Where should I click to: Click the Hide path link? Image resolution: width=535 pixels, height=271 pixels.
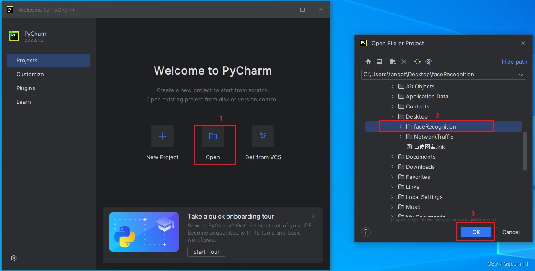514,62
